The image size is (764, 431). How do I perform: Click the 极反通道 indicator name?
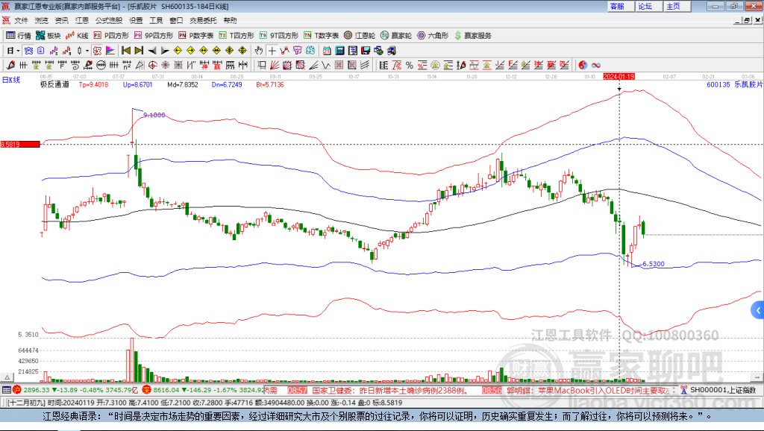point(54,85)
